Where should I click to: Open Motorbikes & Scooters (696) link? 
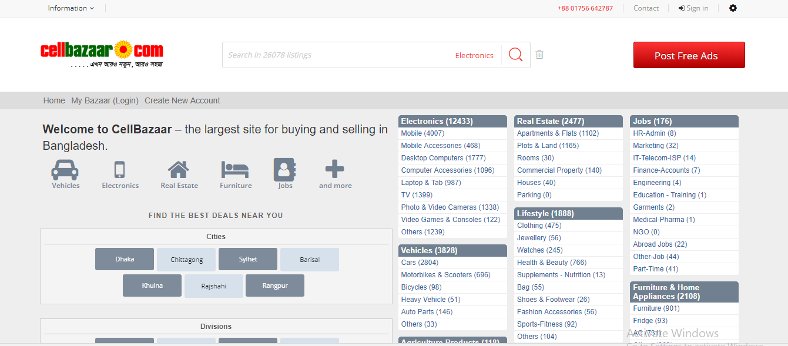coord(445,275)
